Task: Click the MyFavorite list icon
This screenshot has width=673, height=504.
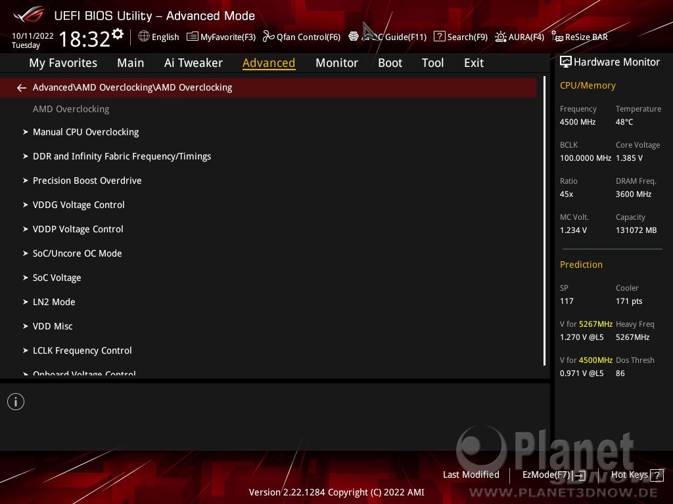Action: pyautogui.click(x=193, y=37)
